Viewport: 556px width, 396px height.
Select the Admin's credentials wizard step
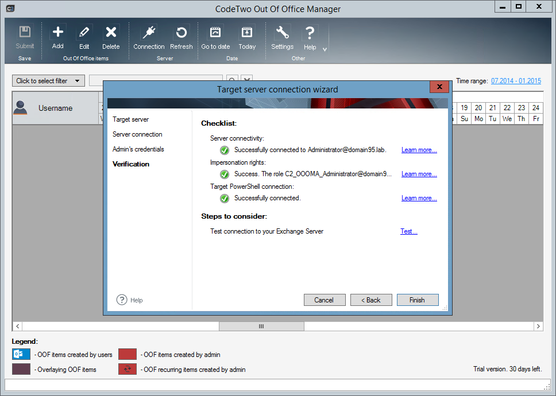[138, 149]
